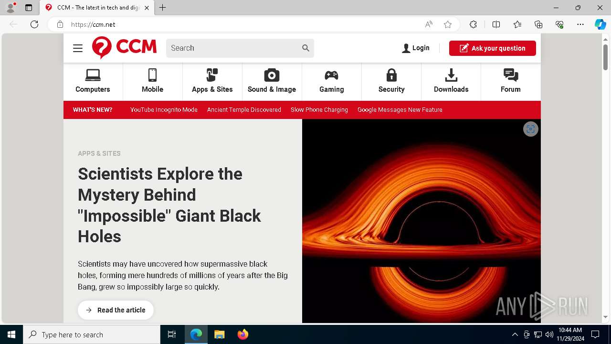Open the Forum category
611x344 pixels.
pos(511,82)
